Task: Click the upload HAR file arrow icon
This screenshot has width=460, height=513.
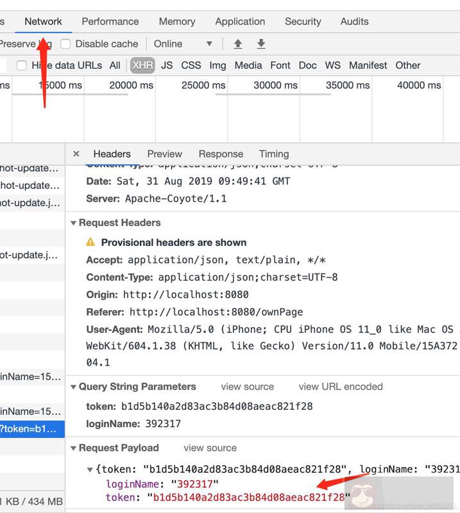Action: (238, 44)
